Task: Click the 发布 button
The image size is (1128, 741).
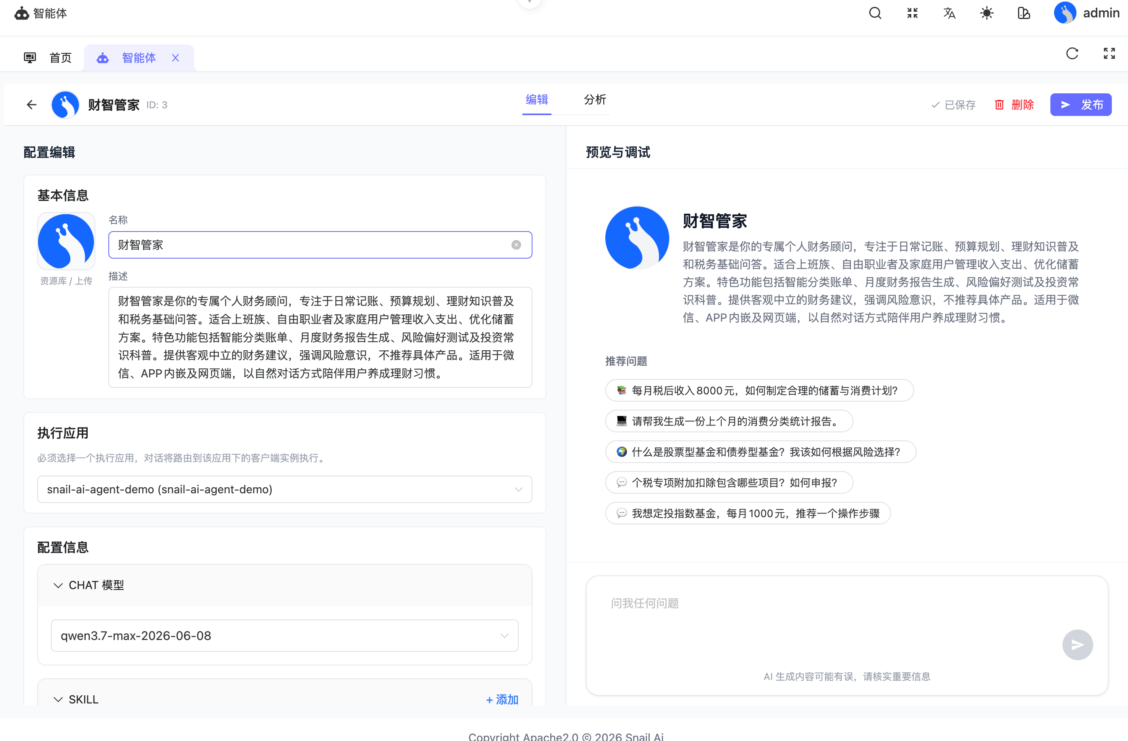Action: point(1081,105)
